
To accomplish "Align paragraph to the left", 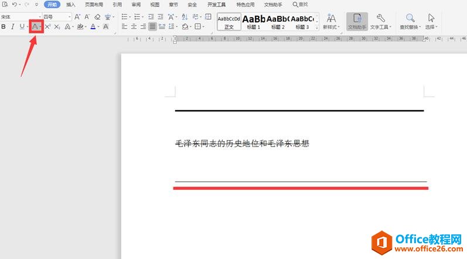I will [x=124, y=26].
